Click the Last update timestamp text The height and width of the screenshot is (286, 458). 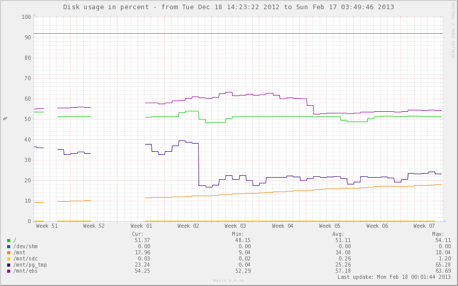point(394,277)
